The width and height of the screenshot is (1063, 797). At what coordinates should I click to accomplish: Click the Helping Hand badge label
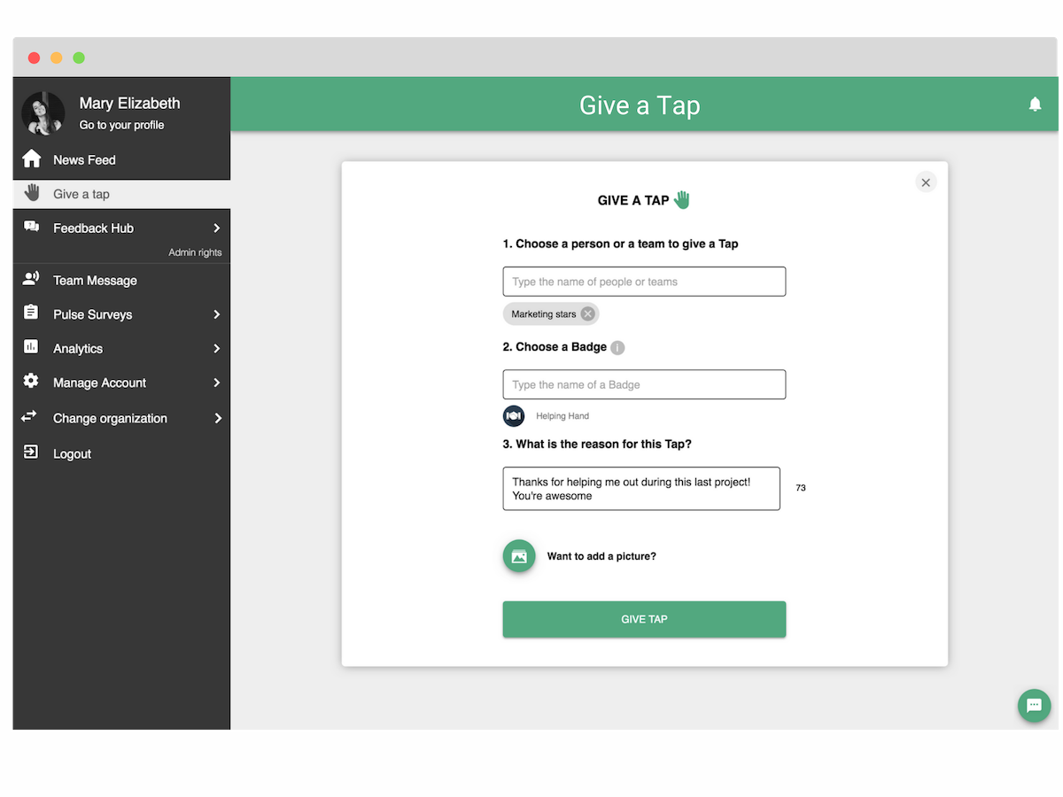coord(563,416)
